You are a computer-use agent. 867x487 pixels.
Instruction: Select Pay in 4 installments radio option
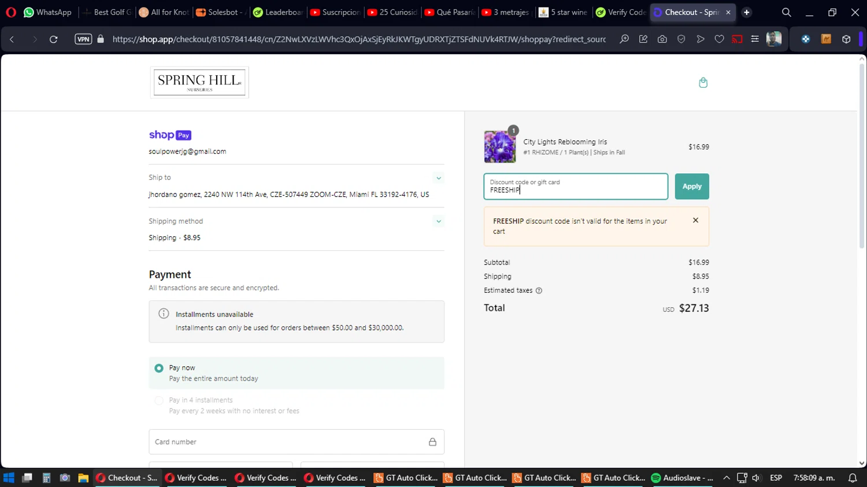point(159,400)
